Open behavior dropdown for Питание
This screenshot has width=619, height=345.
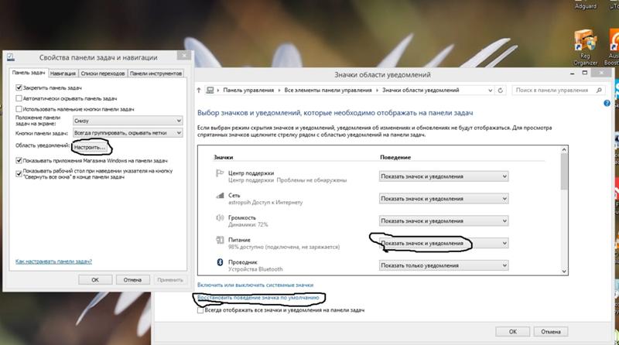click(x=443, y=243)
